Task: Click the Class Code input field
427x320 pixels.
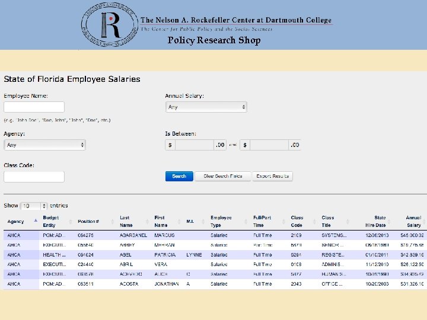Action: coord(34,177)
